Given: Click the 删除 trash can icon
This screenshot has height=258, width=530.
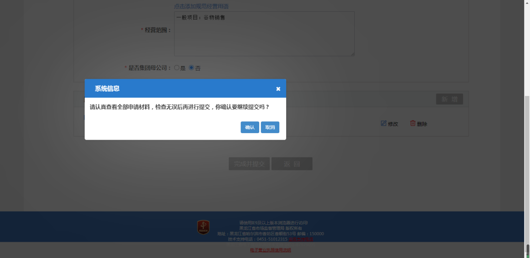Looking at the screenshot, I should (x=413, y=123).
